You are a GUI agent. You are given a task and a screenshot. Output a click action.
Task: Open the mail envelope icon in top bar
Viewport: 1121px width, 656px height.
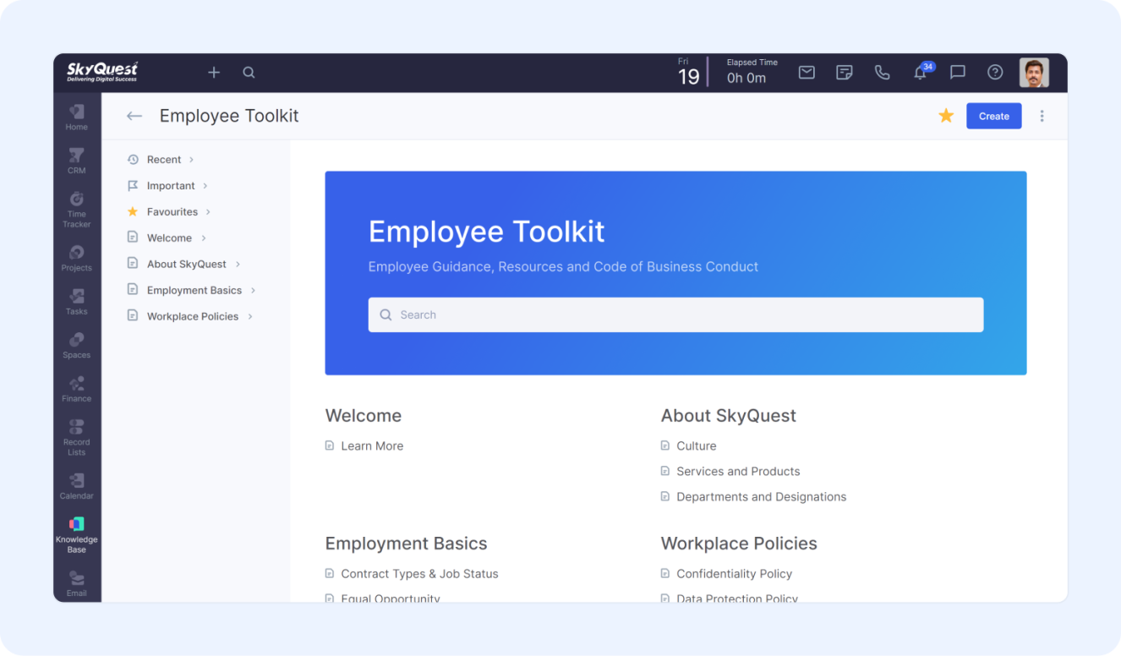[x=807, y=73]
